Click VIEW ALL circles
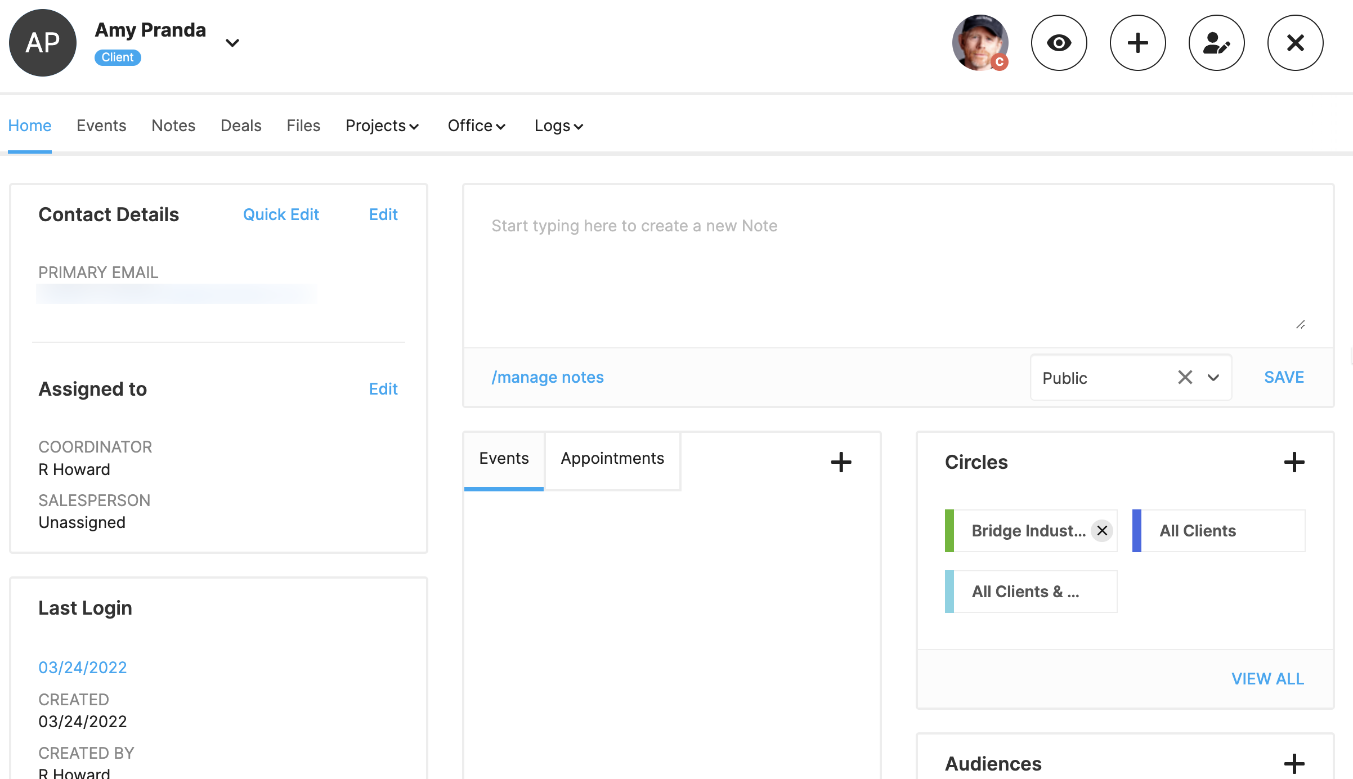This screenshot has width=1353, height=779. coord(1267,679)
